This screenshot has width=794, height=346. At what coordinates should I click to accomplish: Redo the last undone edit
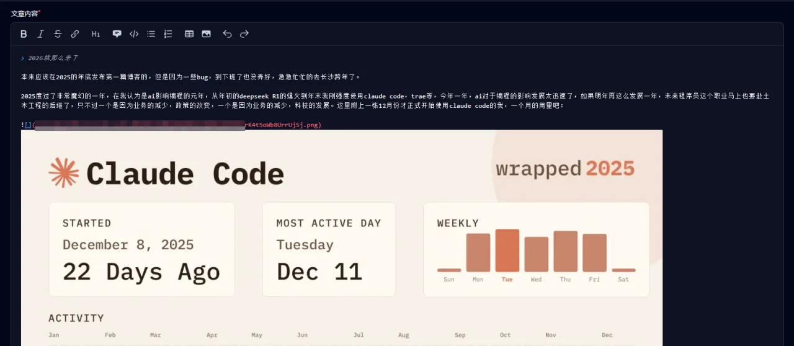(244, 34)
